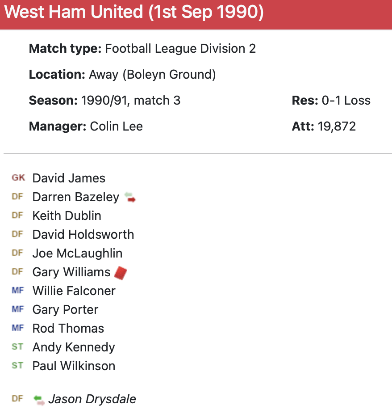Viewport: 392px width, 414px height.
Task: Click on Joe McLaughlin's name
Action: click(77, 253)
